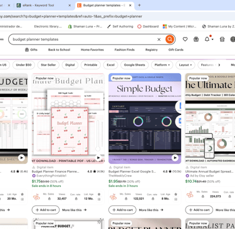Click into the budget planner templates search field
The height and width of the screenshot is (229, 235).
83,39
